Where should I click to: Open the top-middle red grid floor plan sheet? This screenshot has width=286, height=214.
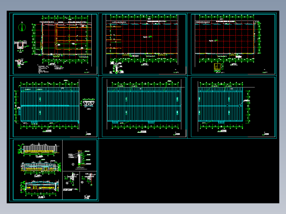[144, 44]
